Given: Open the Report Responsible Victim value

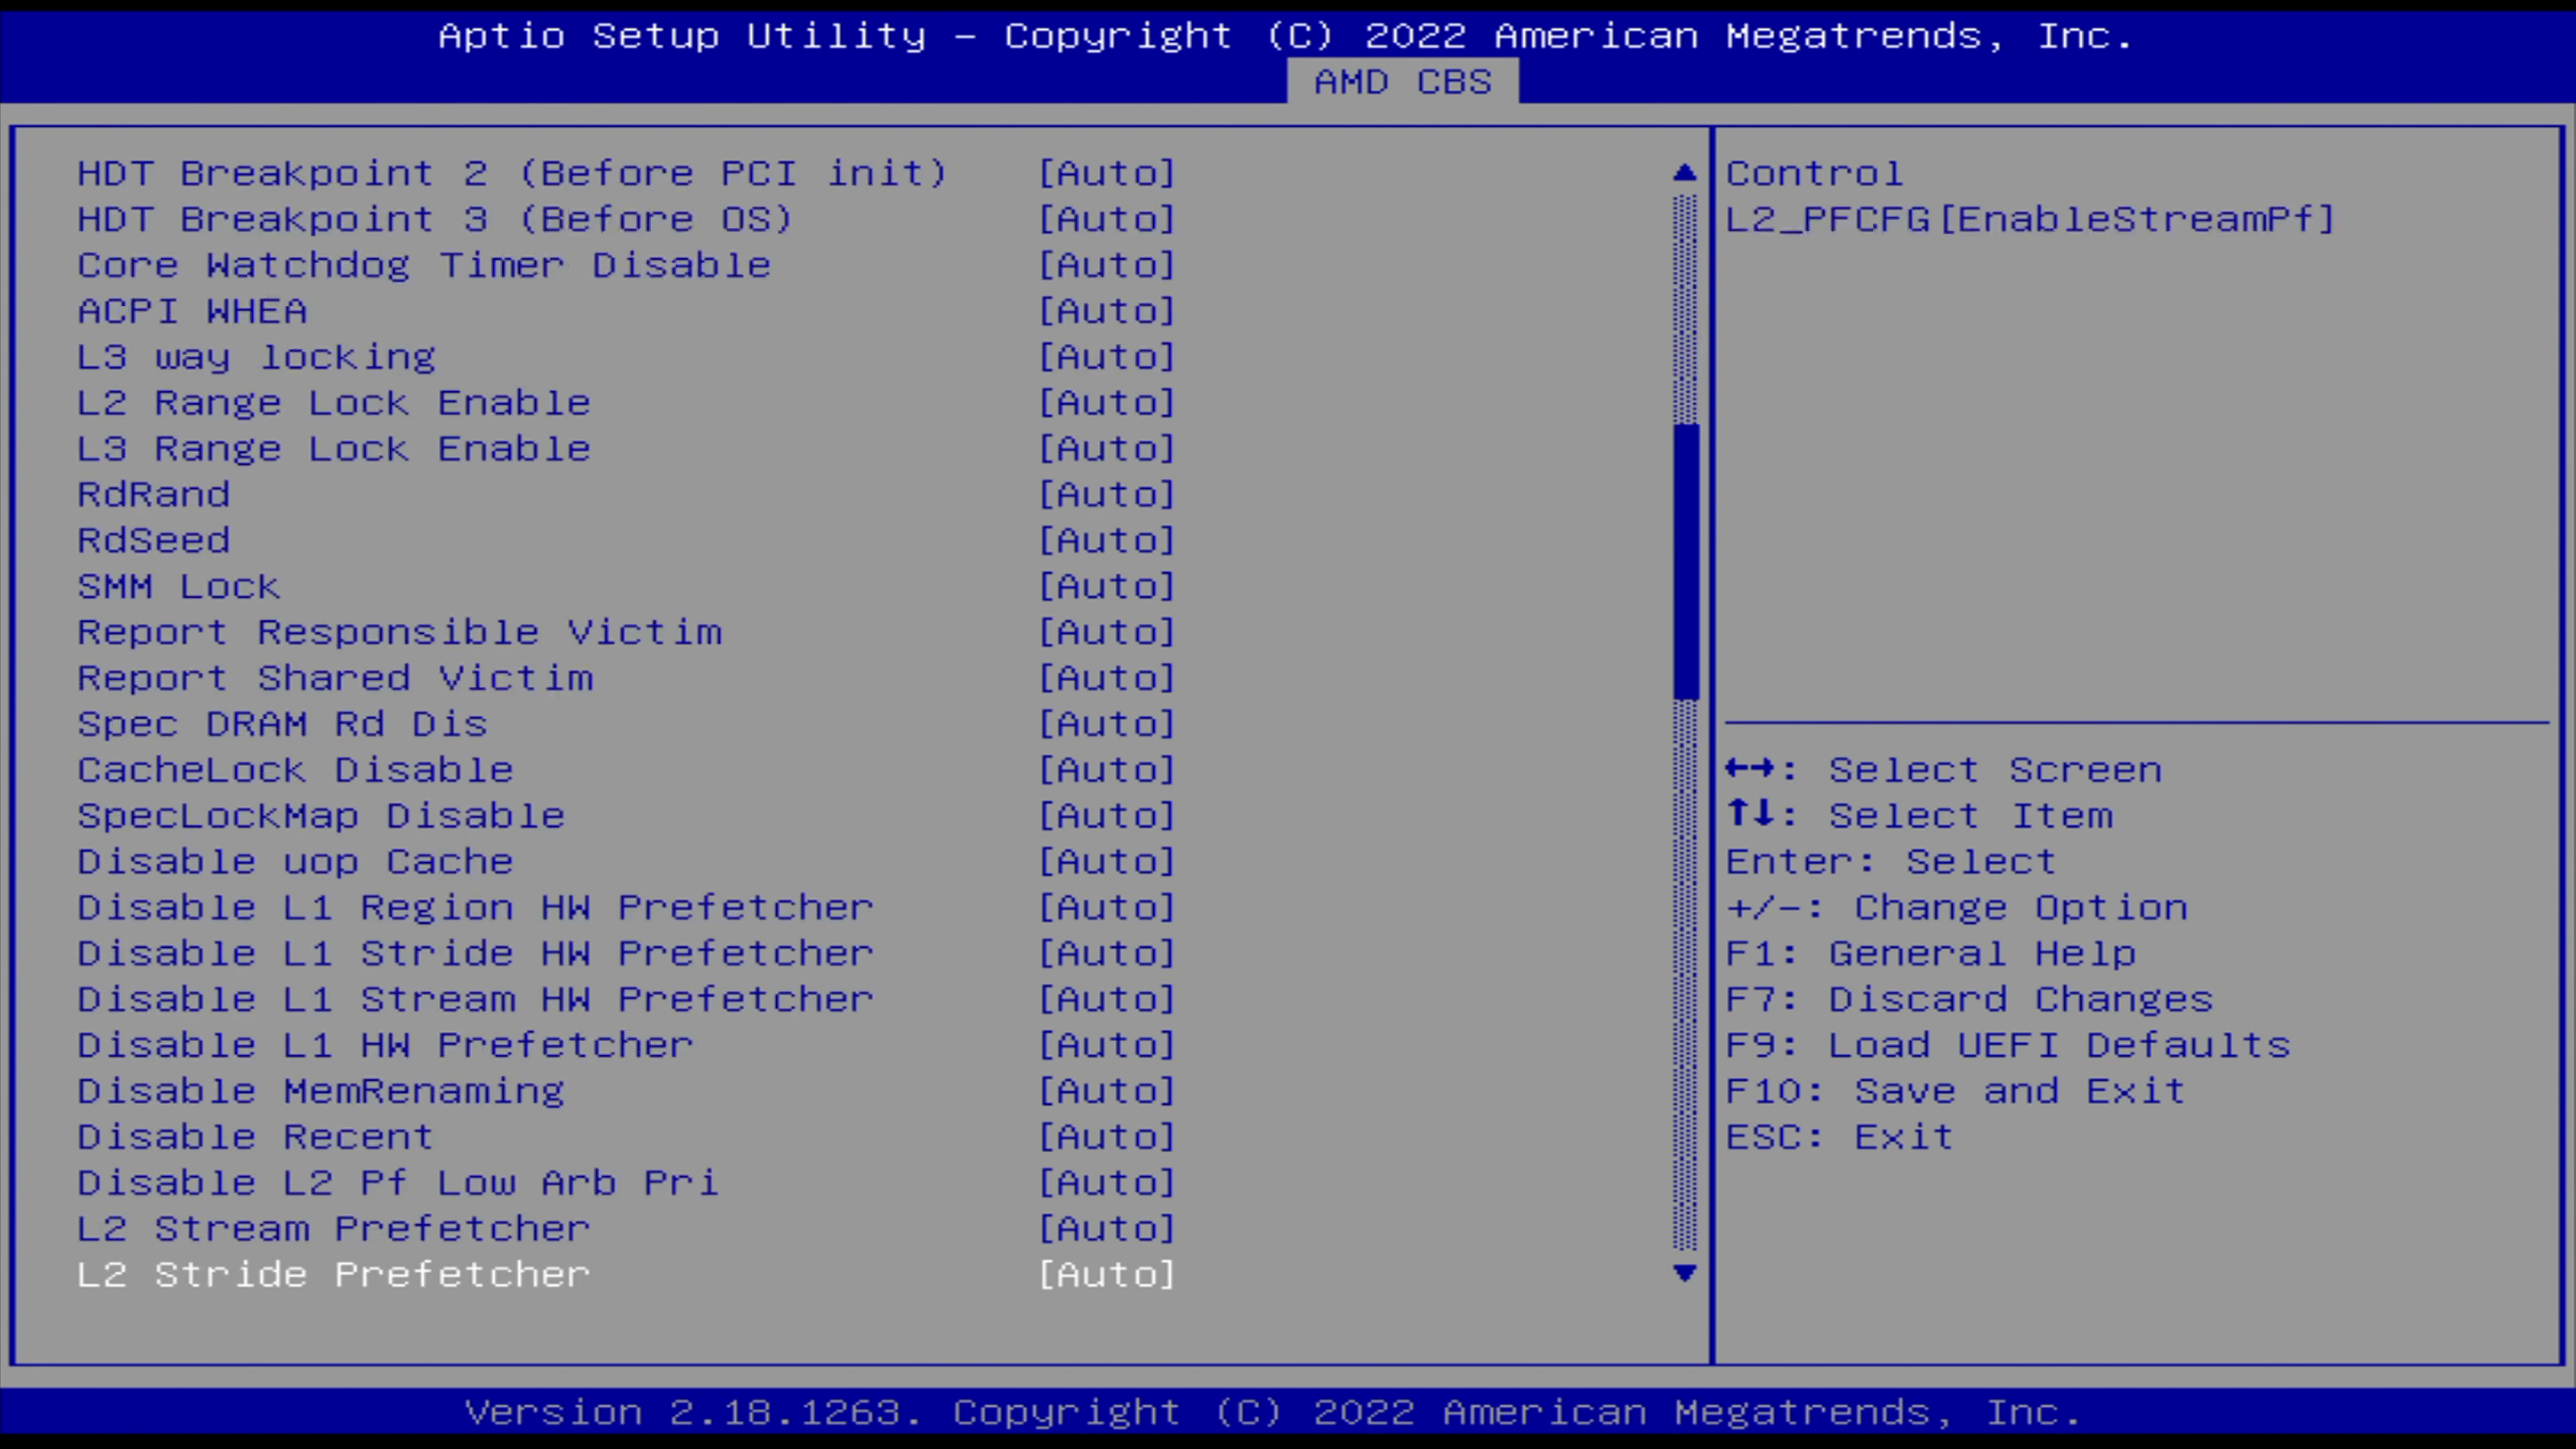Looking at the screenshot, I should click(x=1107, y=633).
